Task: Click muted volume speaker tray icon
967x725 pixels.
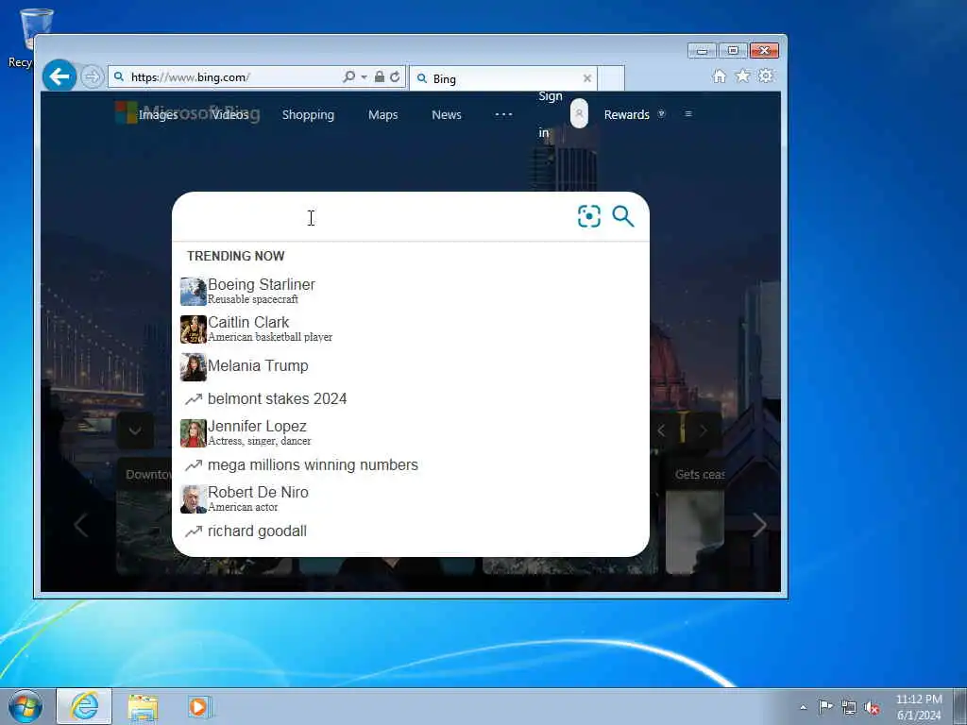Action: coord(872,708)
